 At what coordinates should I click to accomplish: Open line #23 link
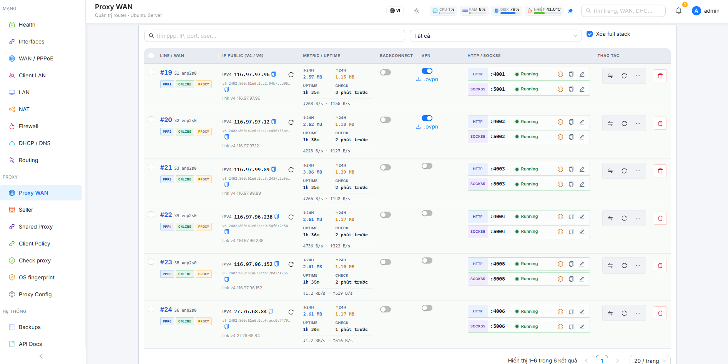pos(166,262)
